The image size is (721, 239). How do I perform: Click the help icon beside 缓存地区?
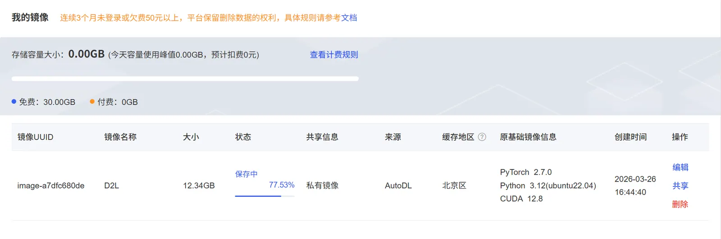tap(482, 137)
